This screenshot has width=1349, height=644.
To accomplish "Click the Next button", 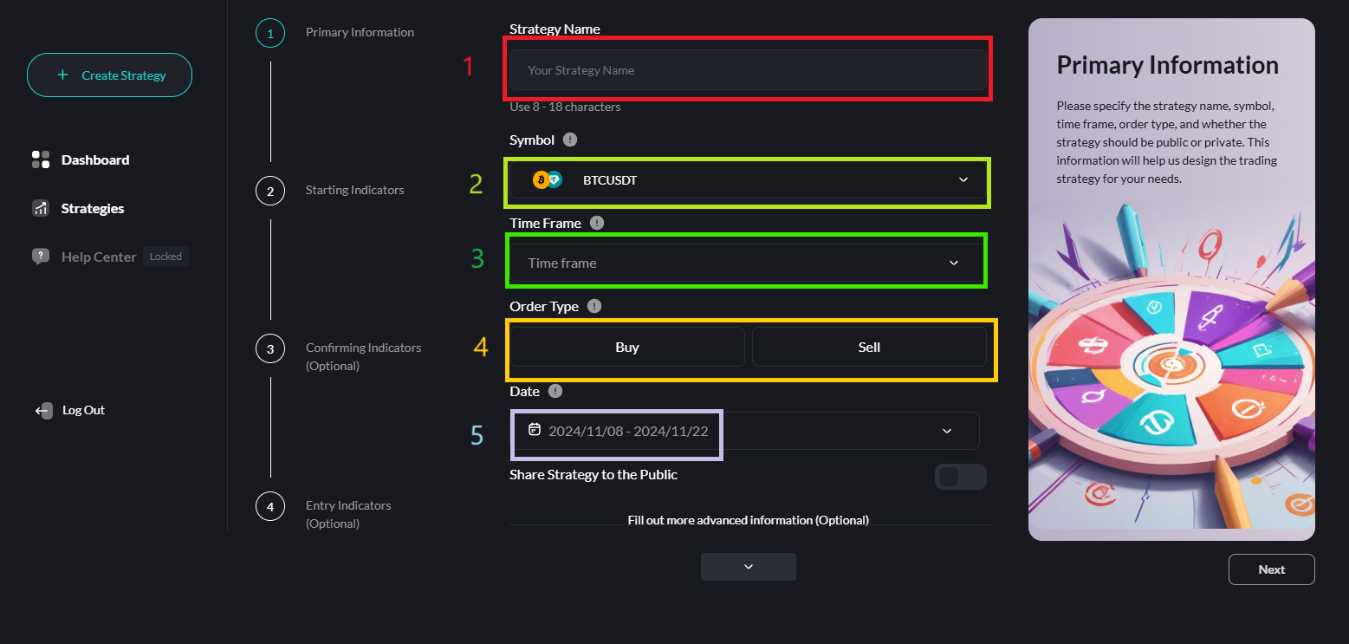I will [x=1271, y=569].
